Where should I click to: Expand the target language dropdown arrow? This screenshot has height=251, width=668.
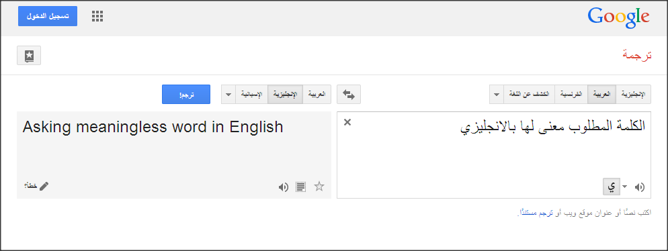(x=228, y=94)
